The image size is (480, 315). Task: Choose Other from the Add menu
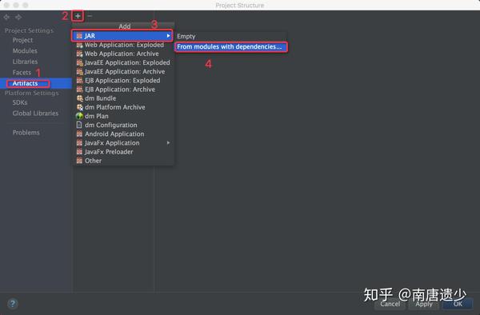tap(123, 160)
